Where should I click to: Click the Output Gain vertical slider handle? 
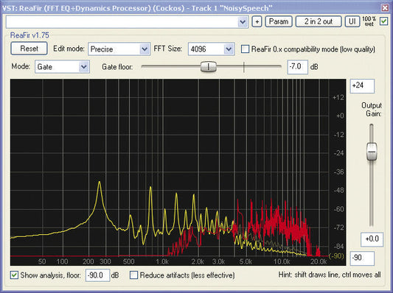(372, 152)
